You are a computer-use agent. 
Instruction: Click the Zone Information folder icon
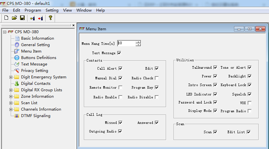tap(17, 96)
